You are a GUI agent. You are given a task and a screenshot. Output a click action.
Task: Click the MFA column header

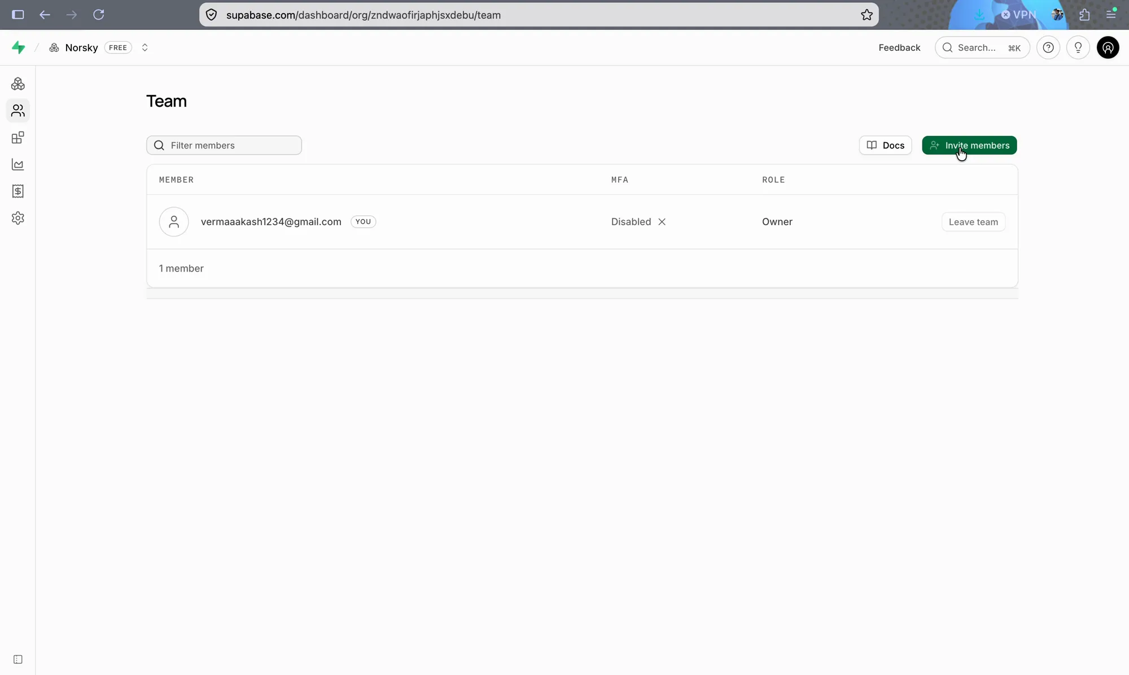point(619,179)
